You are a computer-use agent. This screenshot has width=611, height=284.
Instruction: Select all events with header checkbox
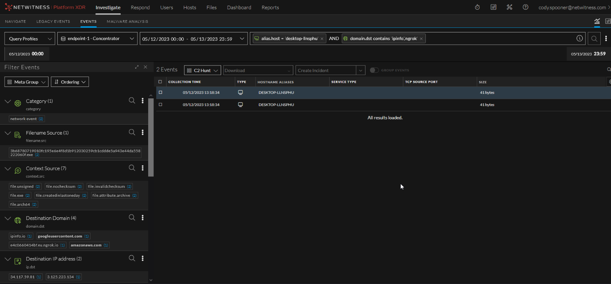click(160, 82)
